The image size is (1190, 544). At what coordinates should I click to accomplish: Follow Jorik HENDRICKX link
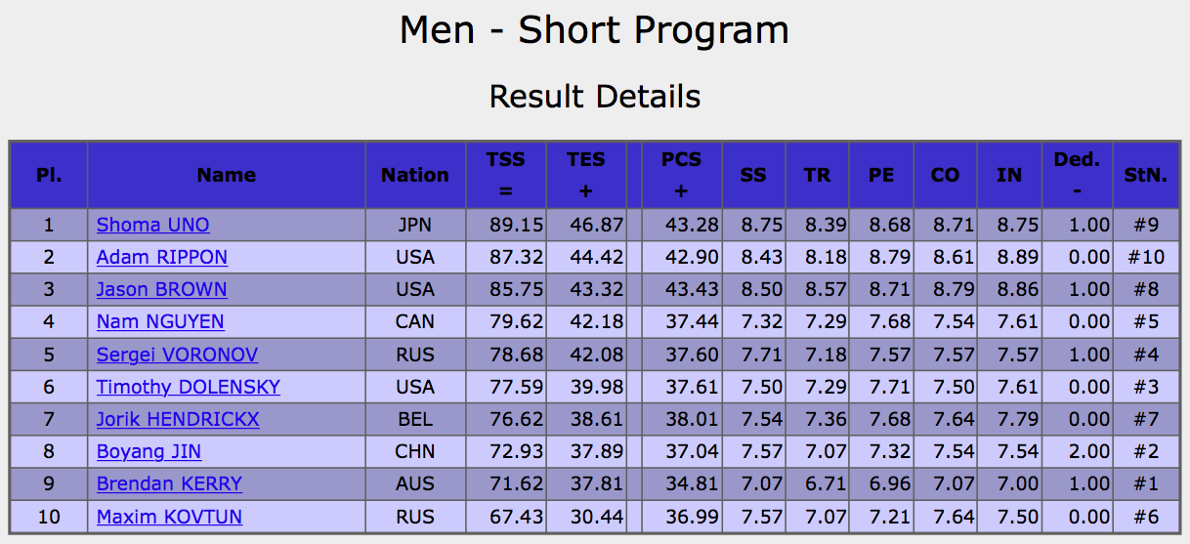click(178, 419)
